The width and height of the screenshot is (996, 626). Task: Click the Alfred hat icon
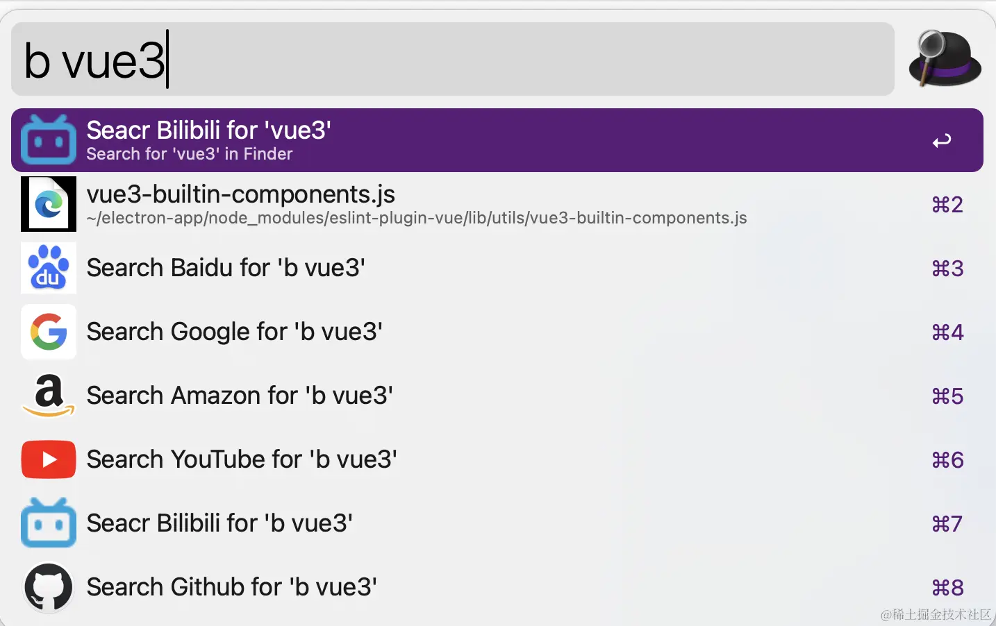[x=944, y=59]
